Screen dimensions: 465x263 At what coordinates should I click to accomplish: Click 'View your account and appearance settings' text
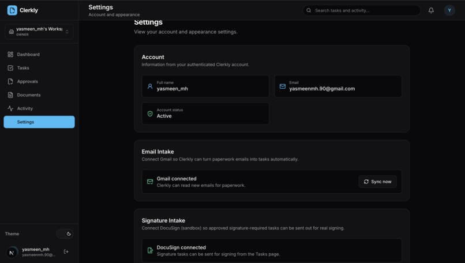[186, 32]
